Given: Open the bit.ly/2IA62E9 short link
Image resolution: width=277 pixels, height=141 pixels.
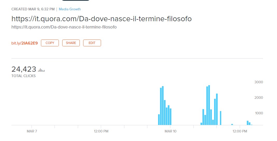Looking at the screenshot, I should [x=25, y=43].
